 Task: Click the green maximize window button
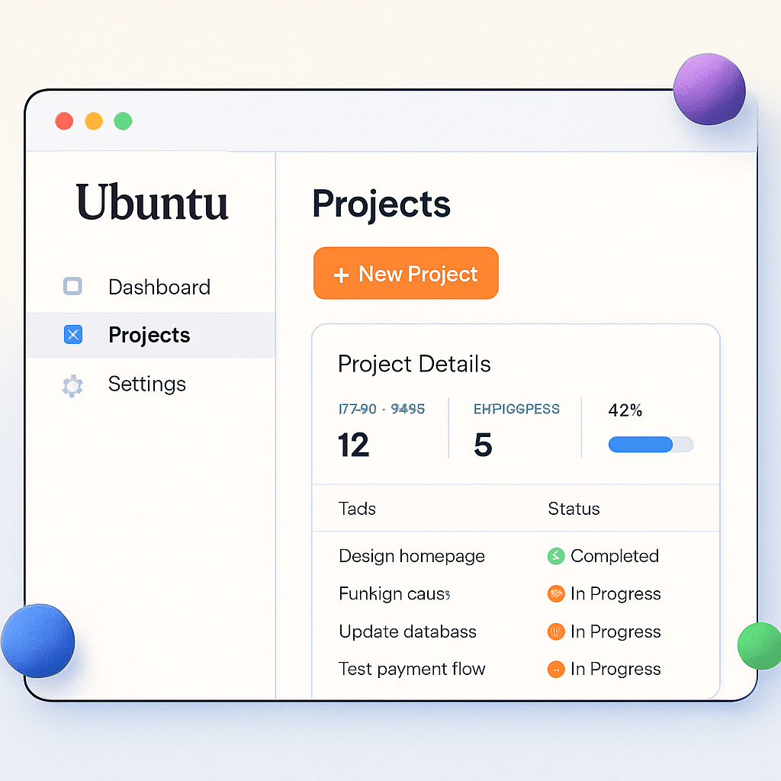[123, 121]
